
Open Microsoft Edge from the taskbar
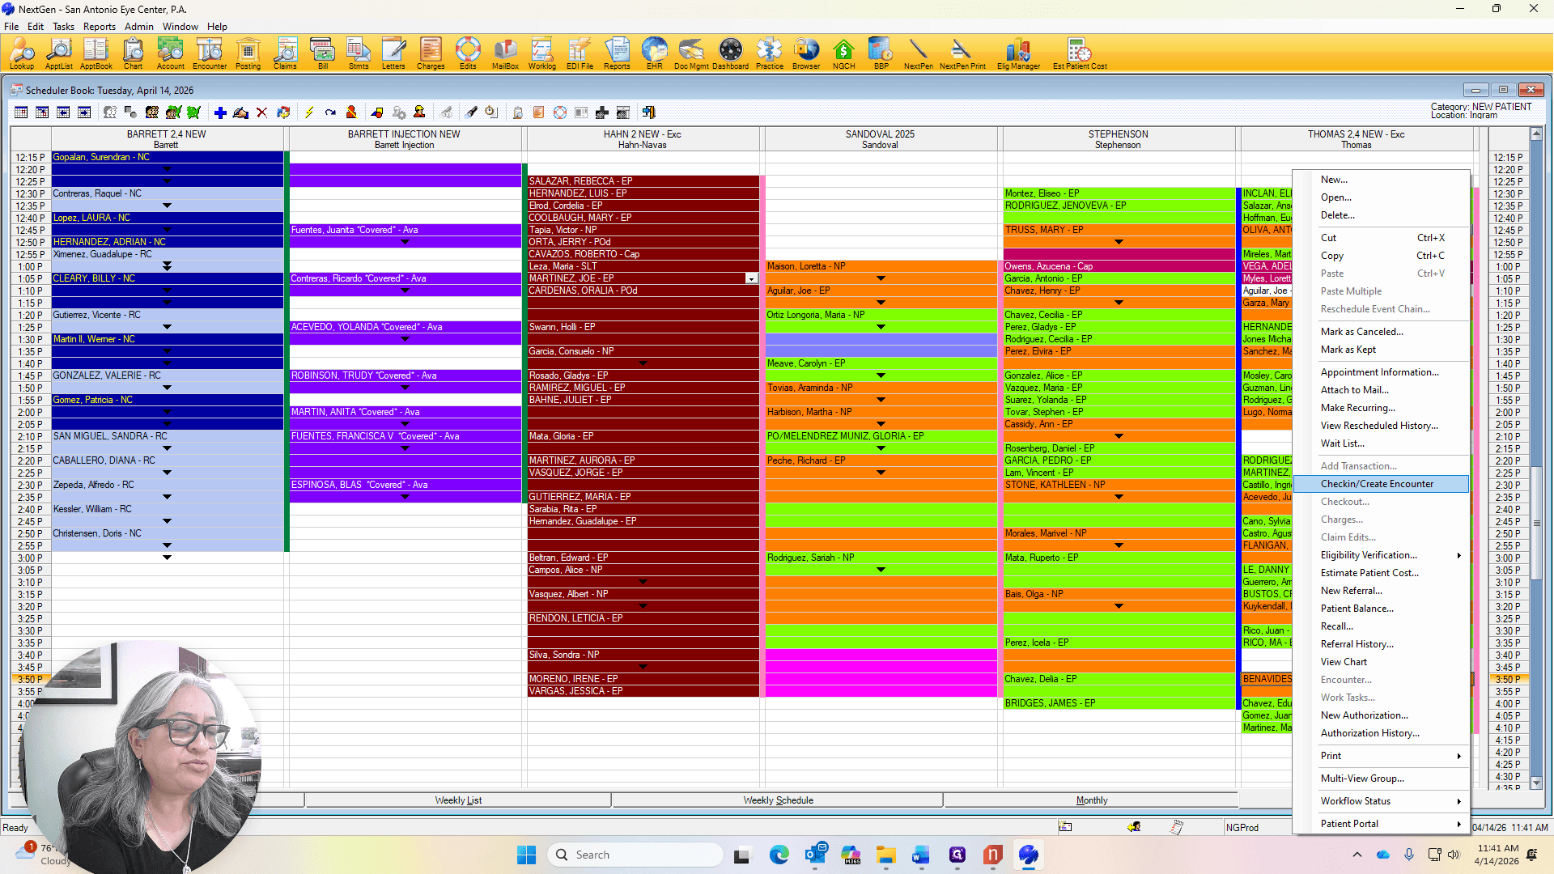point(779,855)
